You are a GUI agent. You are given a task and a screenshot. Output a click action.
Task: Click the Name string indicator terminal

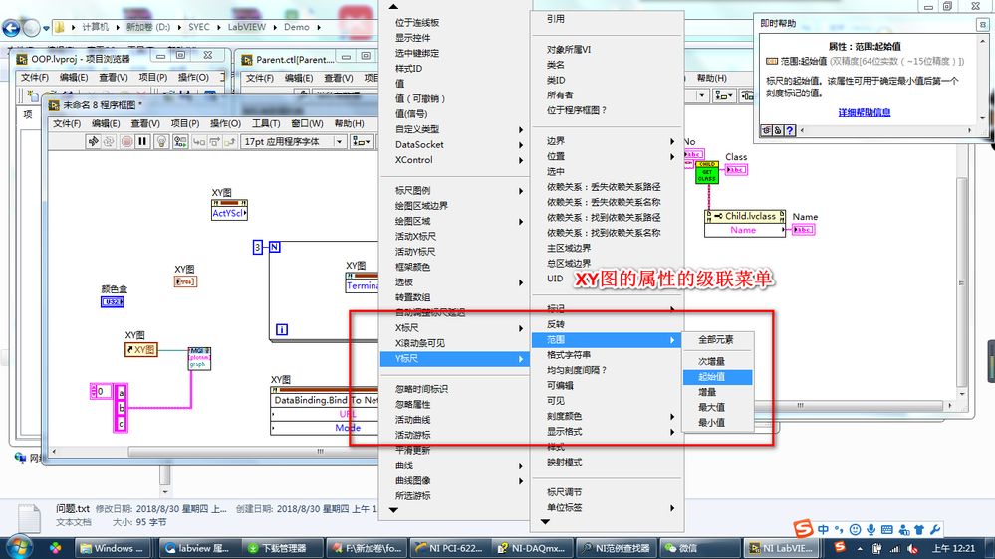(x=804, y=230)
